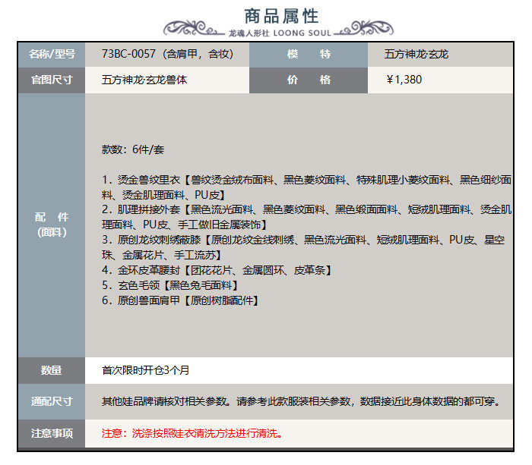Select the 名称/型号 label cell
The width and height of the screenshot is (532, 465).
tap(52, 55)
